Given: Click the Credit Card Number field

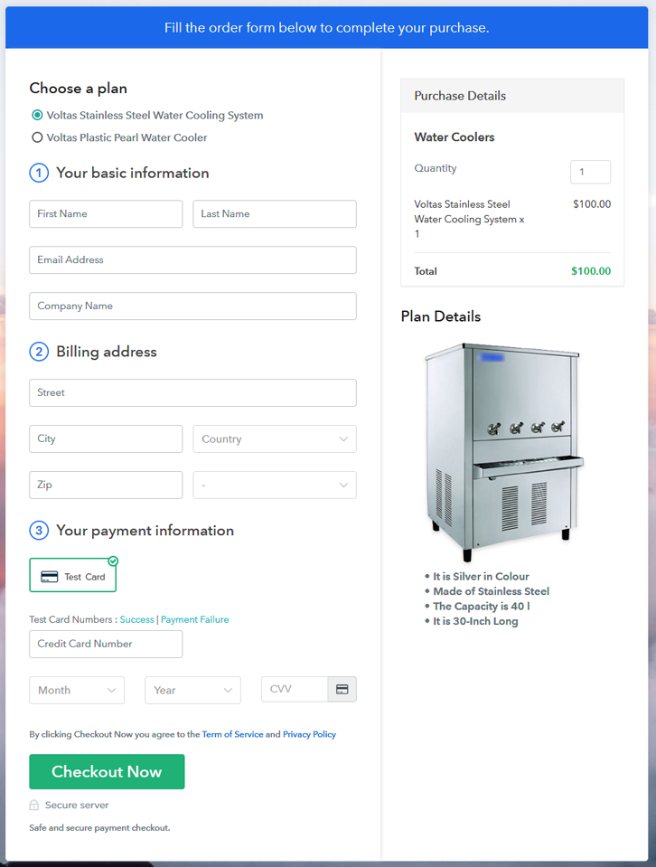Looking at the screenshot, I should (x=106, y=645).
